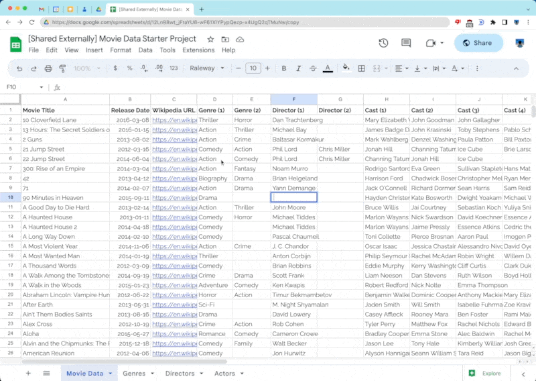The image size is (536, 381).
Task: Open the Edit menu
Action: (x=52, y=50)
